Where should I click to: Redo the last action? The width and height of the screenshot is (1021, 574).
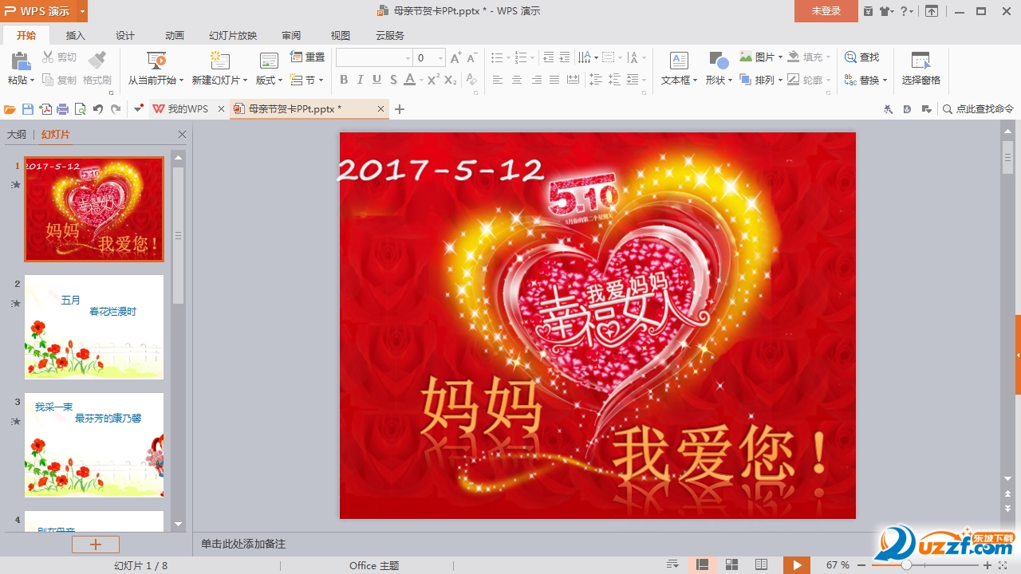point(116,109)
